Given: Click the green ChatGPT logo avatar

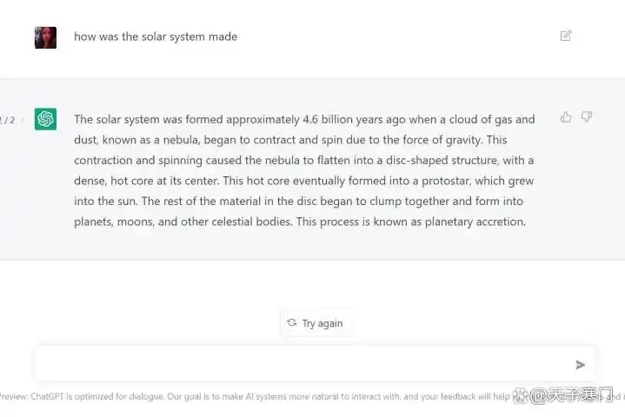Looking at the screenshot, I should [45, 119].
